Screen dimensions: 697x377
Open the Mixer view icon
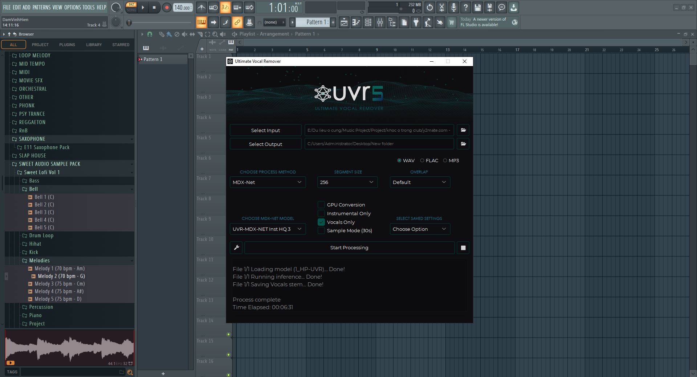380,22
